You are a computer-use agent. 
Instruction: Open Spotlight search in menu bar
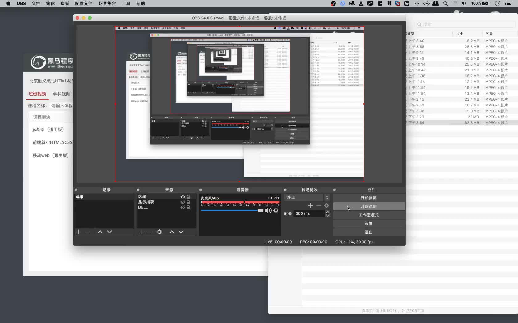tap(446, 3)
